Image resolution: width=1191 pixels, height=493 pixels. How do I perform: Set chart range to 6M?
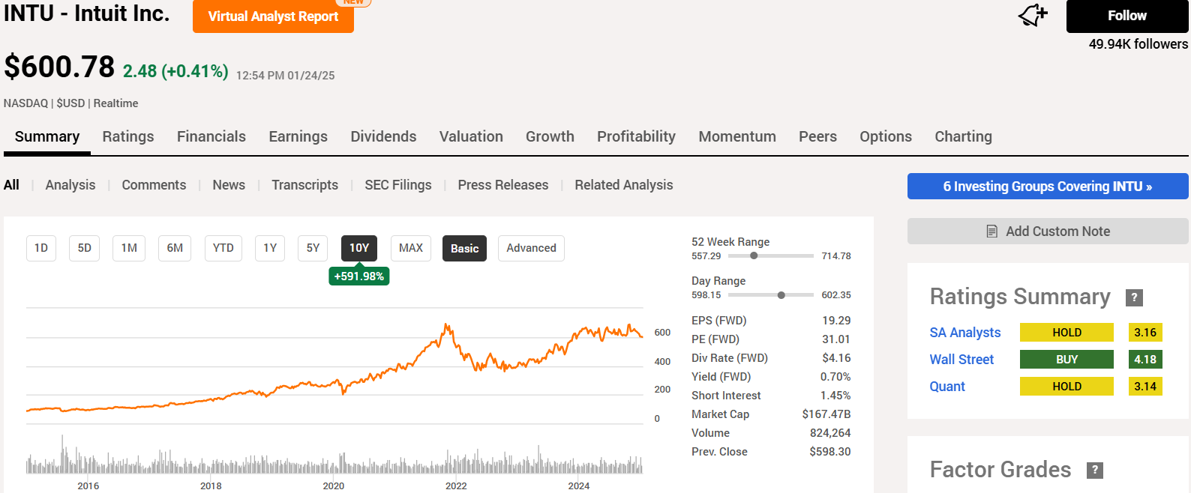(x=175, y=248)
